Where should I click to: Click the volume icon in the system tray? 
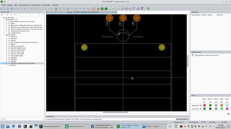click(196, 126)
